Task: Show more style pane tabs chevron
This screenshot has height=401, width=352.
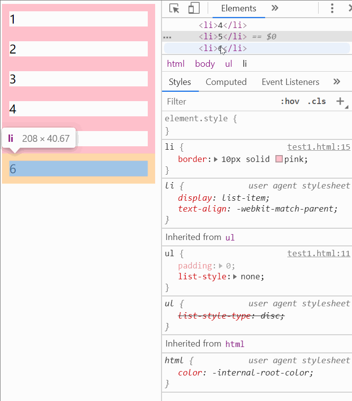Action: pyautogui.click(x=337, y=82)
